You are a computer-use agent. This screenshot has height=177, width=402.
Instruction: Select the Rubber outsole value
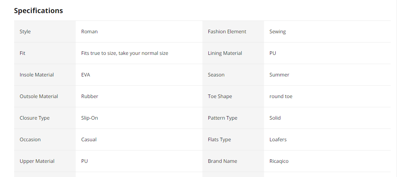(90, 96)
